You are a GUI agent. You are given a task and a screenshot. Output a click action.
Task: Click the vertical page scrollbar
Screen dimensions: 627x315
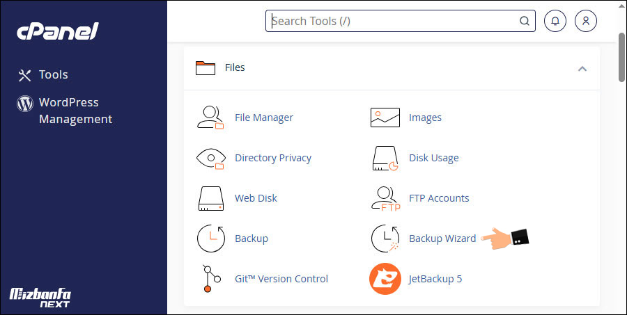click(621, 56)
